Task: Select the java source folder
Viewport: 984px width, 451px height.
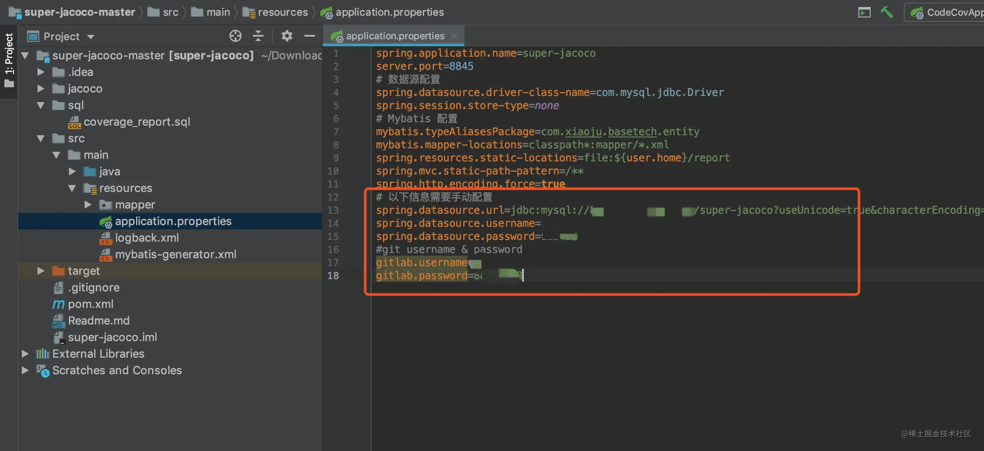Action: 102,171
